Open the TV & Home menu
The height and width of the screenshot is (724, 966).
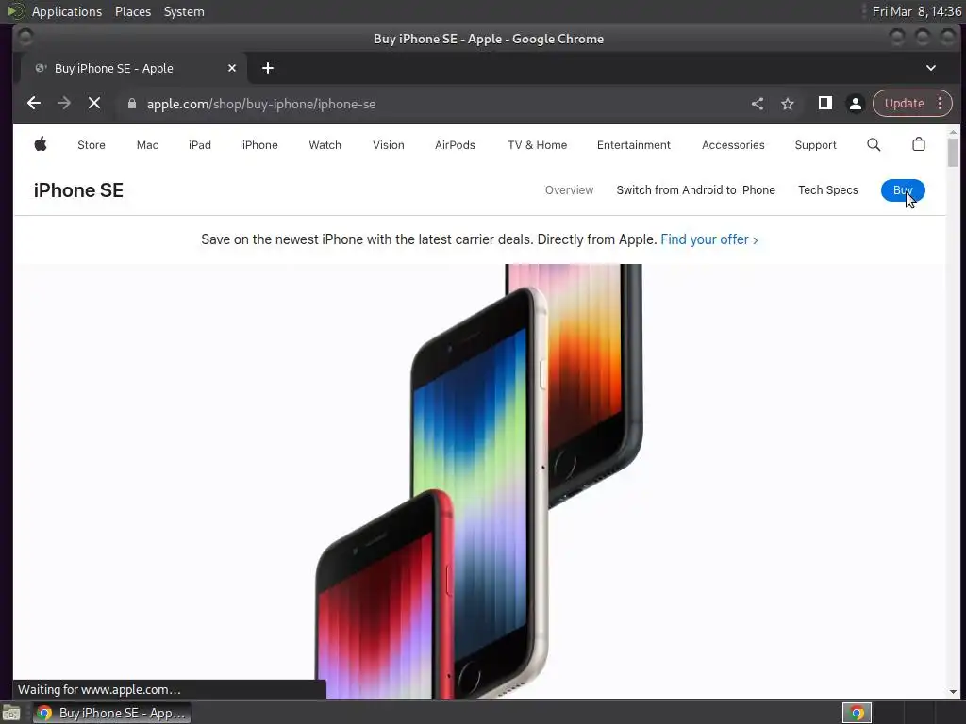(537, 145)
